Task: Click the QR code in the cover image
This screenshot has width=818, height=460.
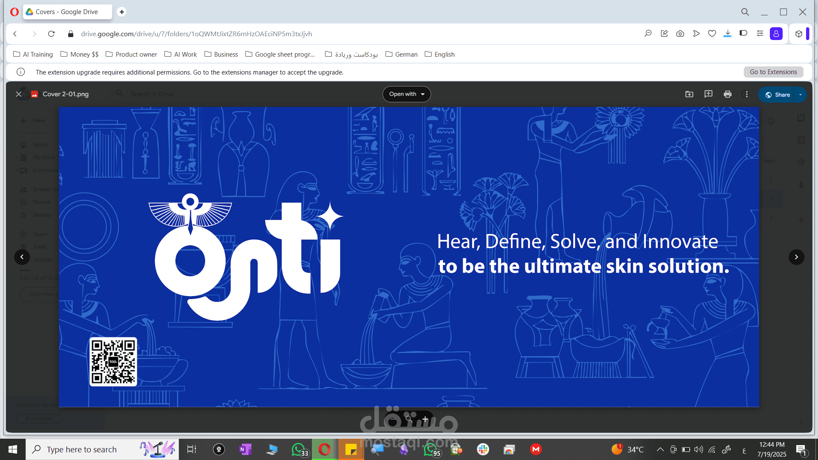Action: pyautogui.click(x=113, y=362)
